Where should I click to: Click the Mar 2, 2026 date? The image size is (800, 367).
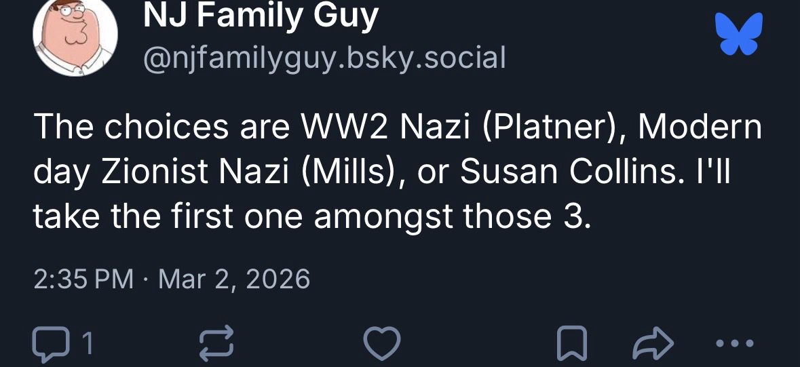(x=233, y=279)
